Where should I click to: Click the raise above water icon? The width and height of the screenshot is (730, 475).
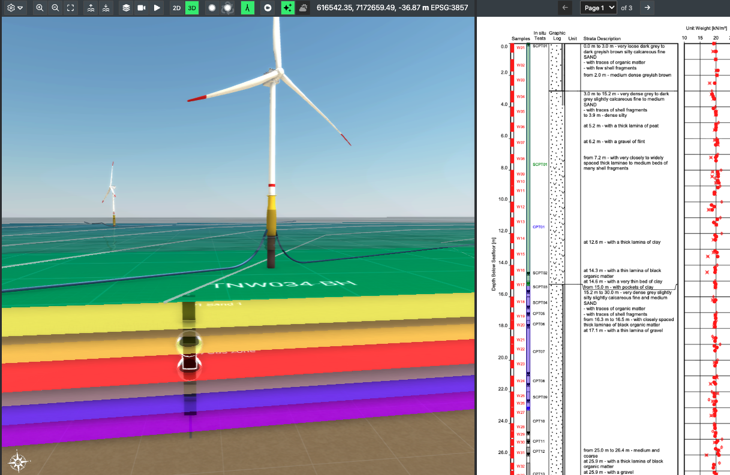[x=91, y=8]
